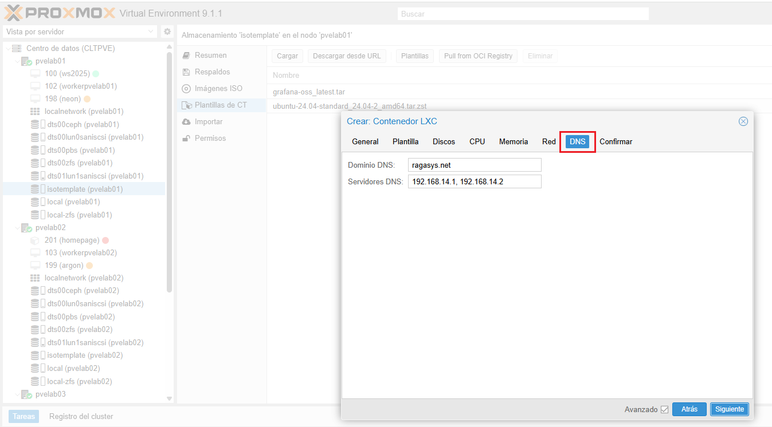Image resolution: width=772 pixels, height=427 pixels.
Task: Open the Tareas bottom tab
Action: tap(24, 417)
